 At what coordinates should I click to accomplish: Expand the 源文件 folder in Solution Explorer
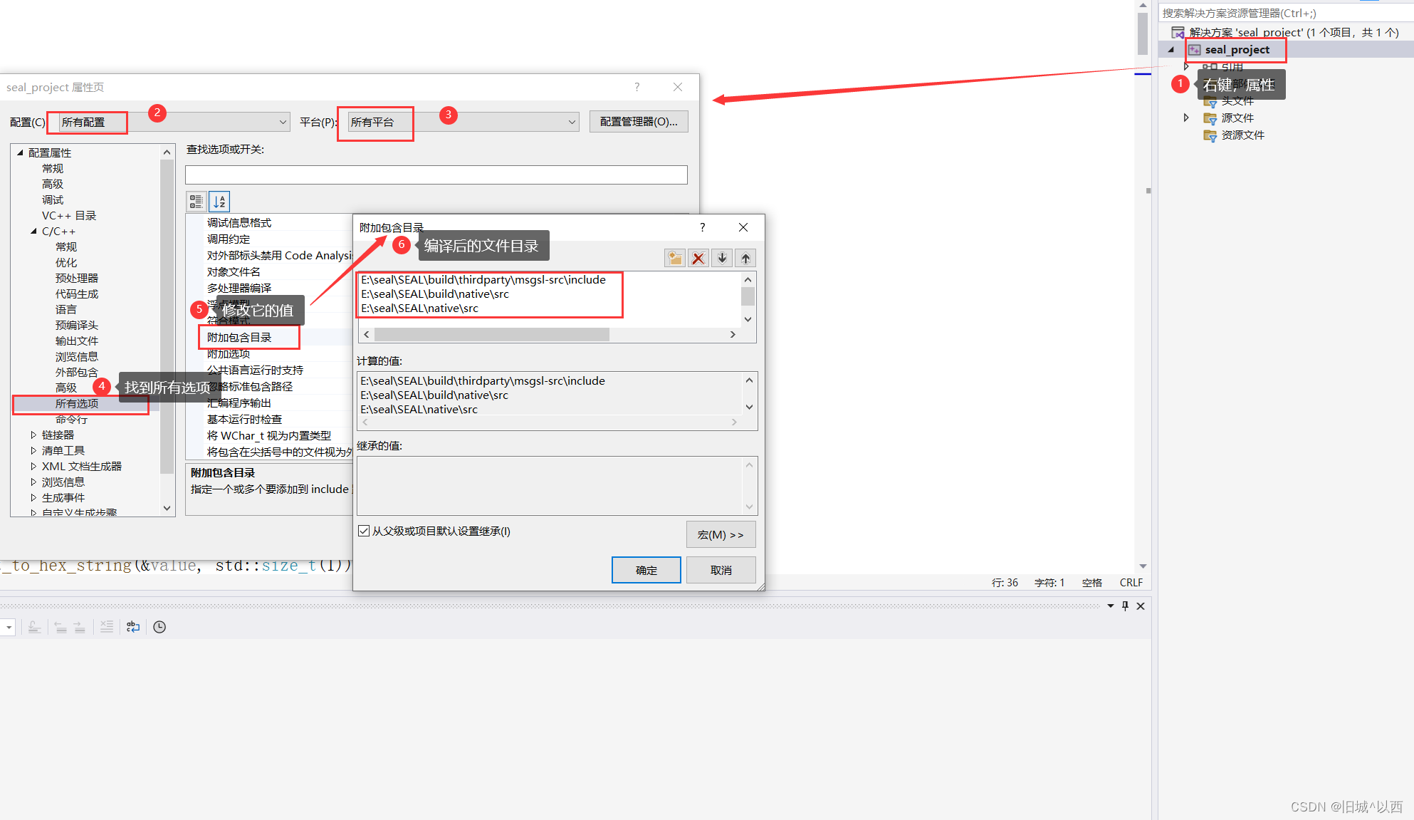(1186, 118)
